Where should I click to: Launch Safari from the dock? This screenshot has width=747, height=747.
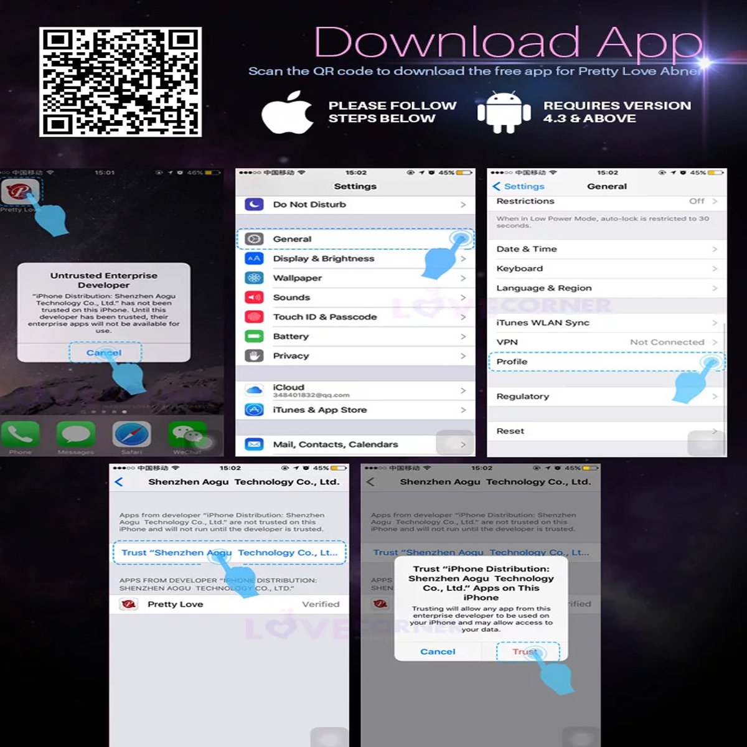point(131,434)
